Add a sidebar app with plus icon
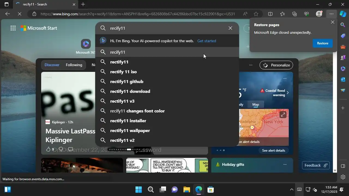 tap(343, 108)
